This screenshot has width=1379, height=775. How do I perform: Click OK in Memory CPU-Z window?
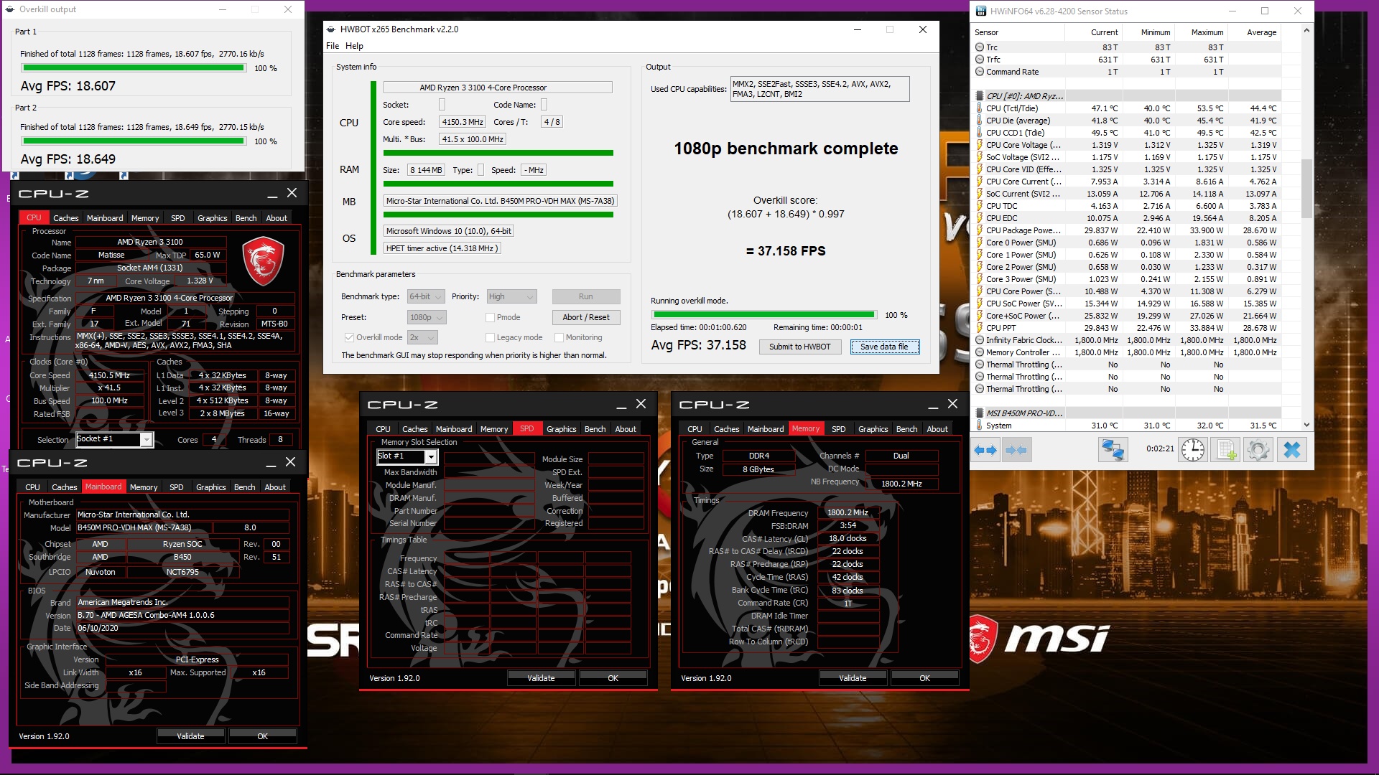(x=924, y=678)
